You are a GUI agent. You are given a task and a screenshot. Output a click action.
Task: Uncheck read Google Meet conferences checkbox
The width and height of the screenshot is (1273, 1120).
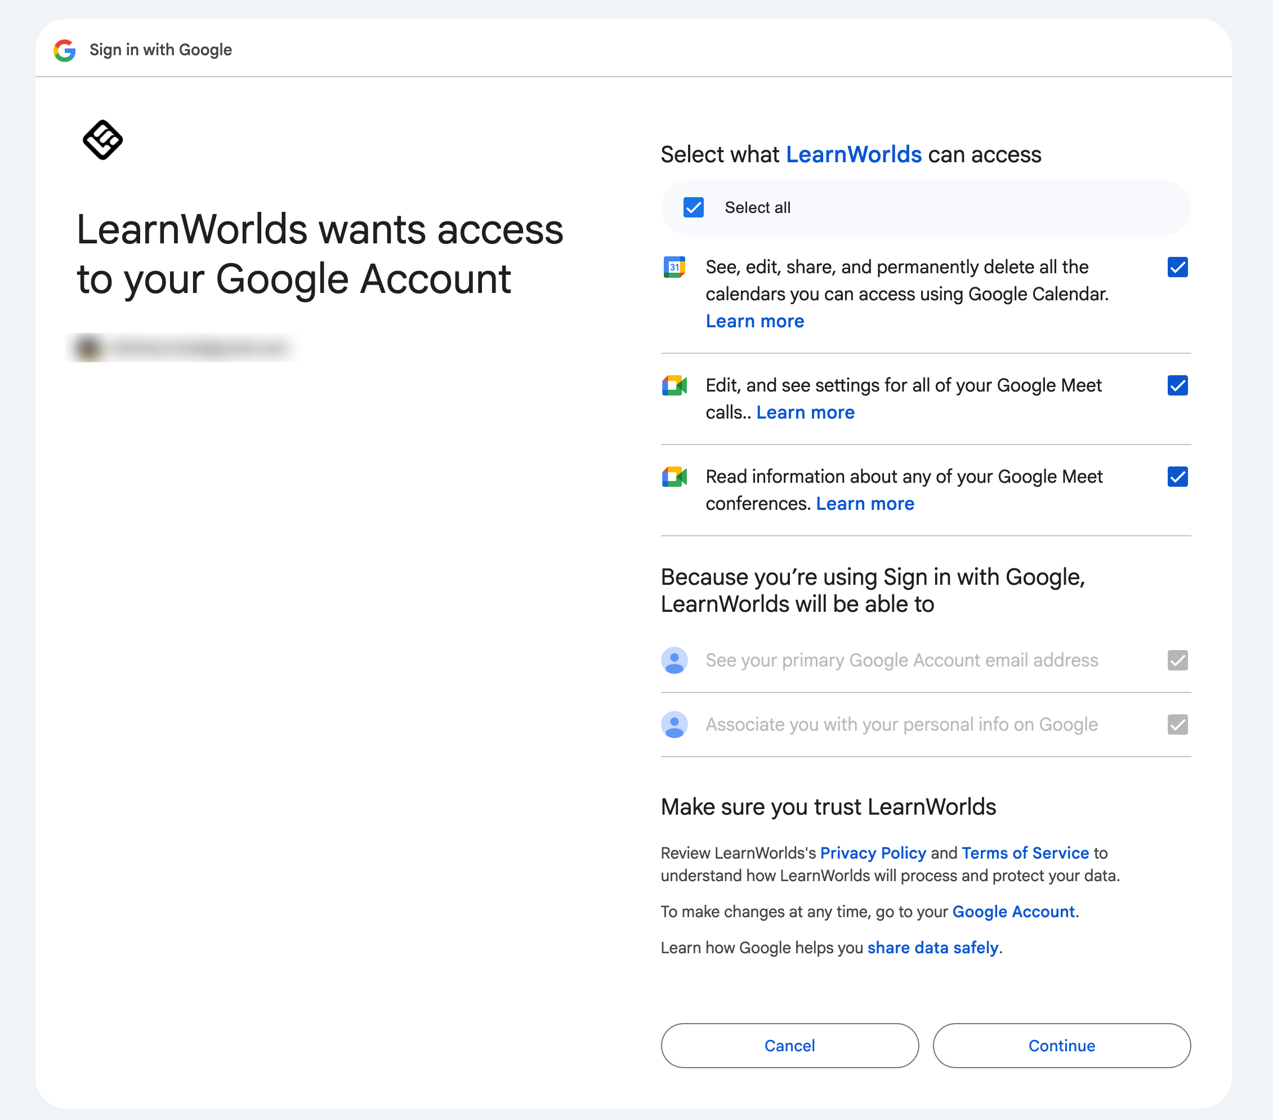click(x=1177, y=477)
